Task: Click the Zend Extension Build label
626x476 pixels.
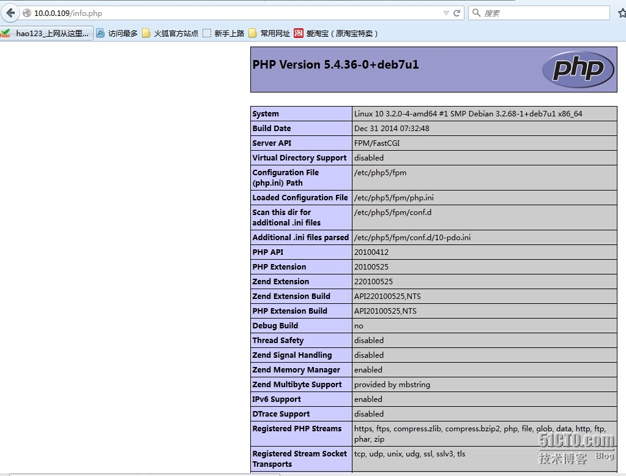Action: pyautogui.click(x=291, y=296)
